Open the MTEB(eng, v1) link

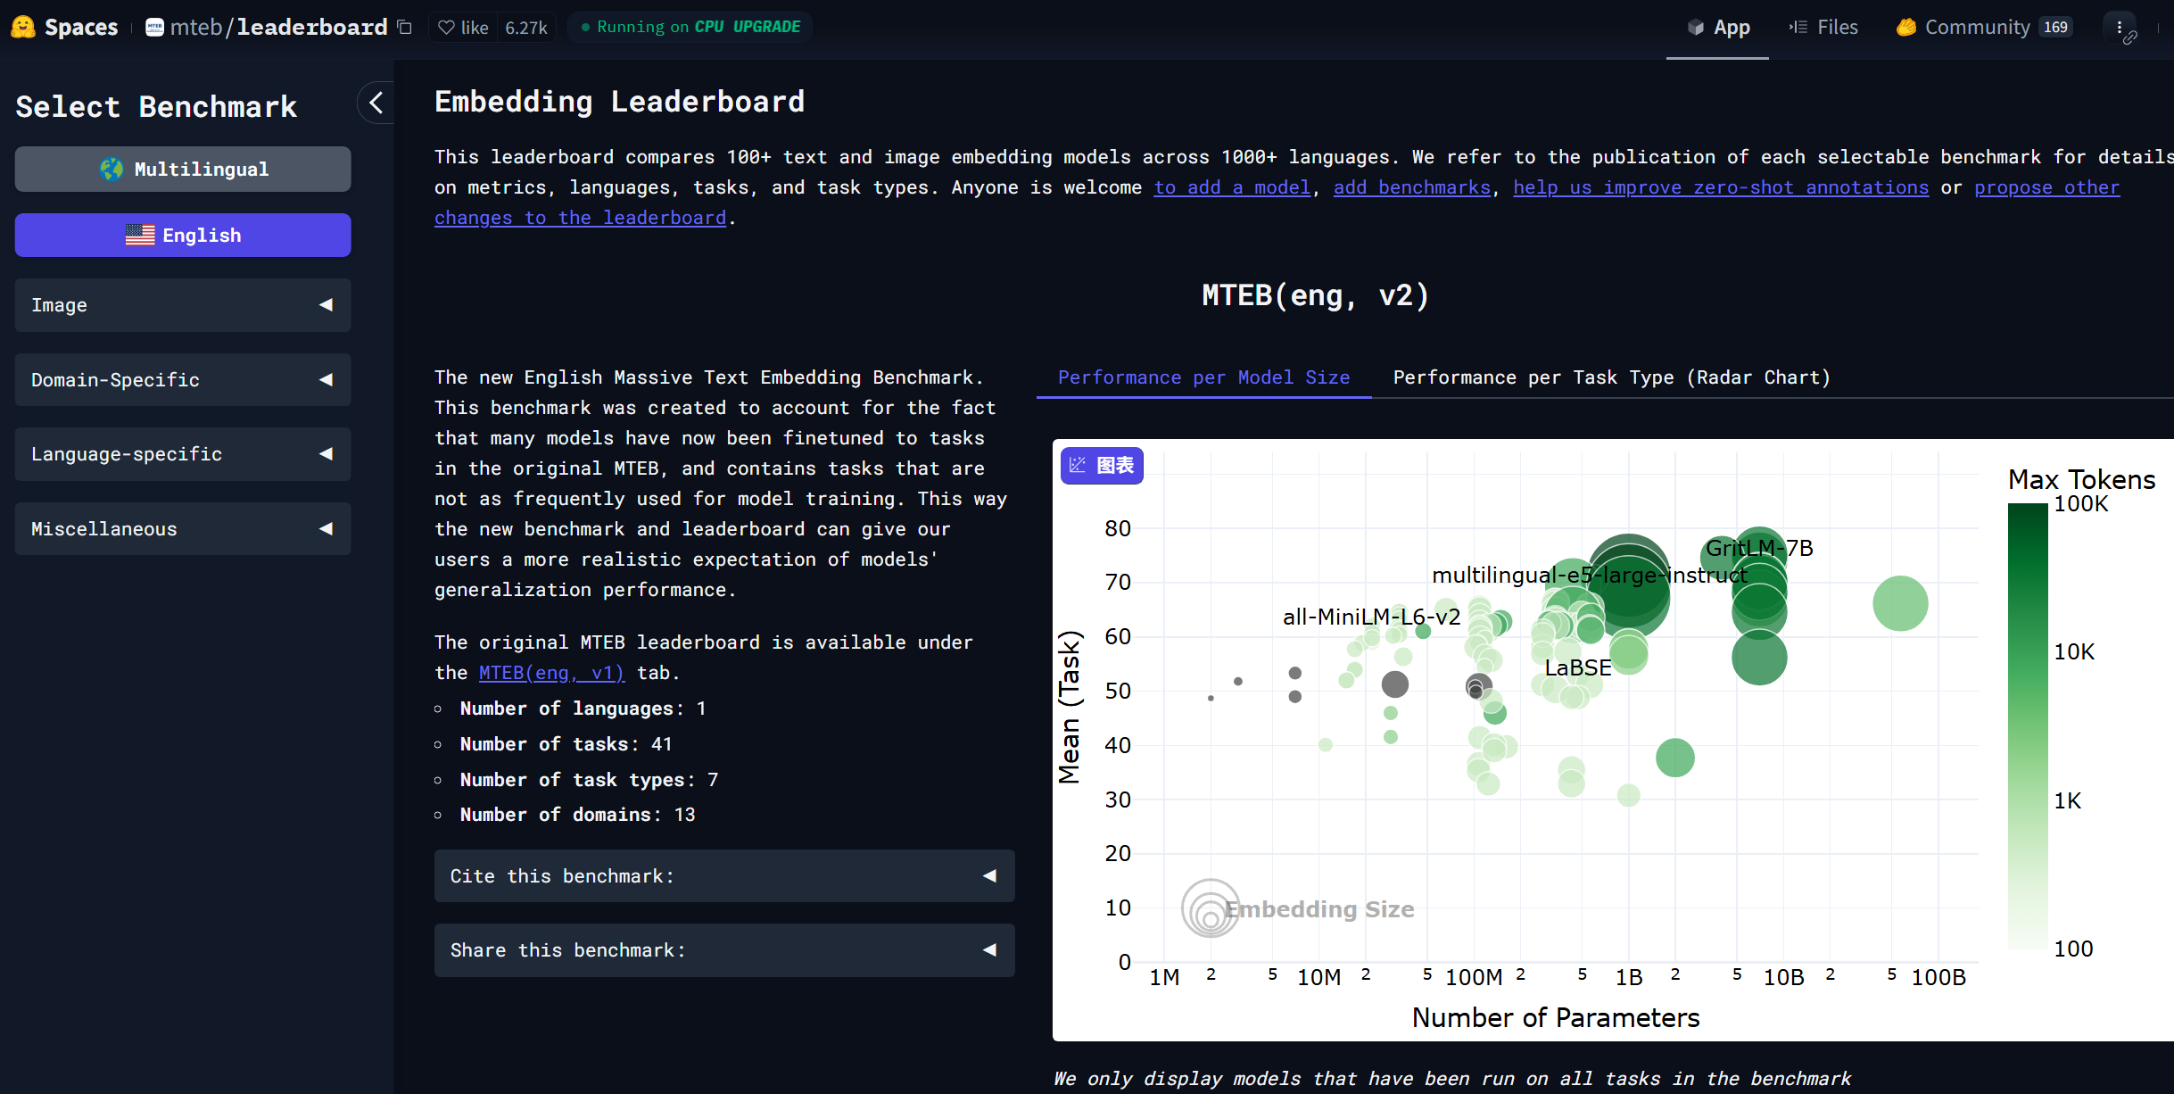(551, 673)
